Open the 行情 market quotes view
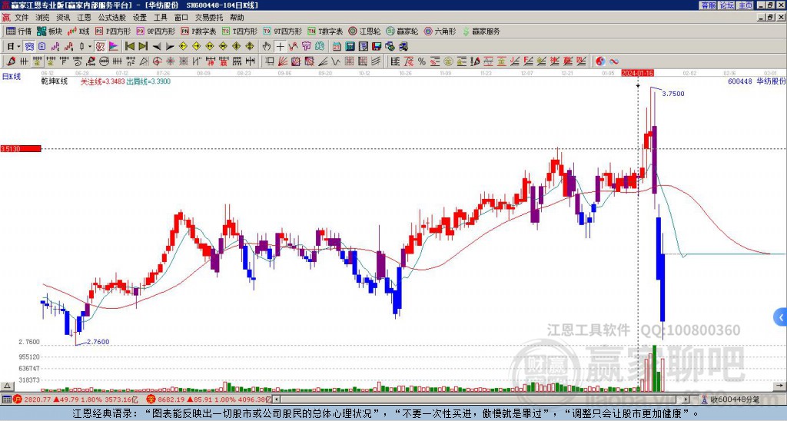Screen dimensions: 787x421 coord(19,31)
